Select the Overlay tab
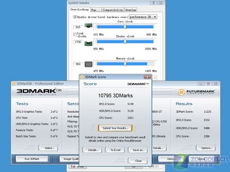The image size is (230, 172). tap(131, 10)
